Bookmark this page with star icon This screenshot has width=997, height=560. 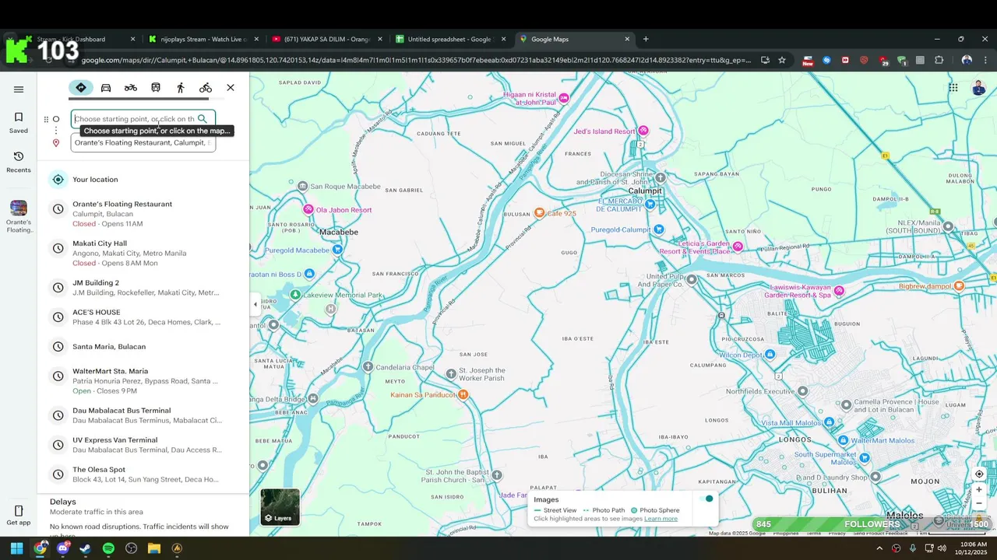pyautogui.click(x=782, y=60)
